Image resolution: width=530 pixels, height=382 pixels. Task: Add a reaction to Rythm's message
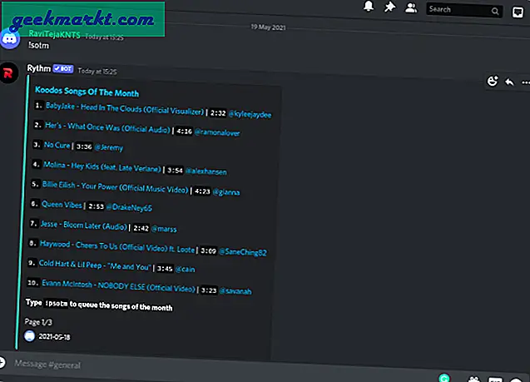[x=493, y=81]
